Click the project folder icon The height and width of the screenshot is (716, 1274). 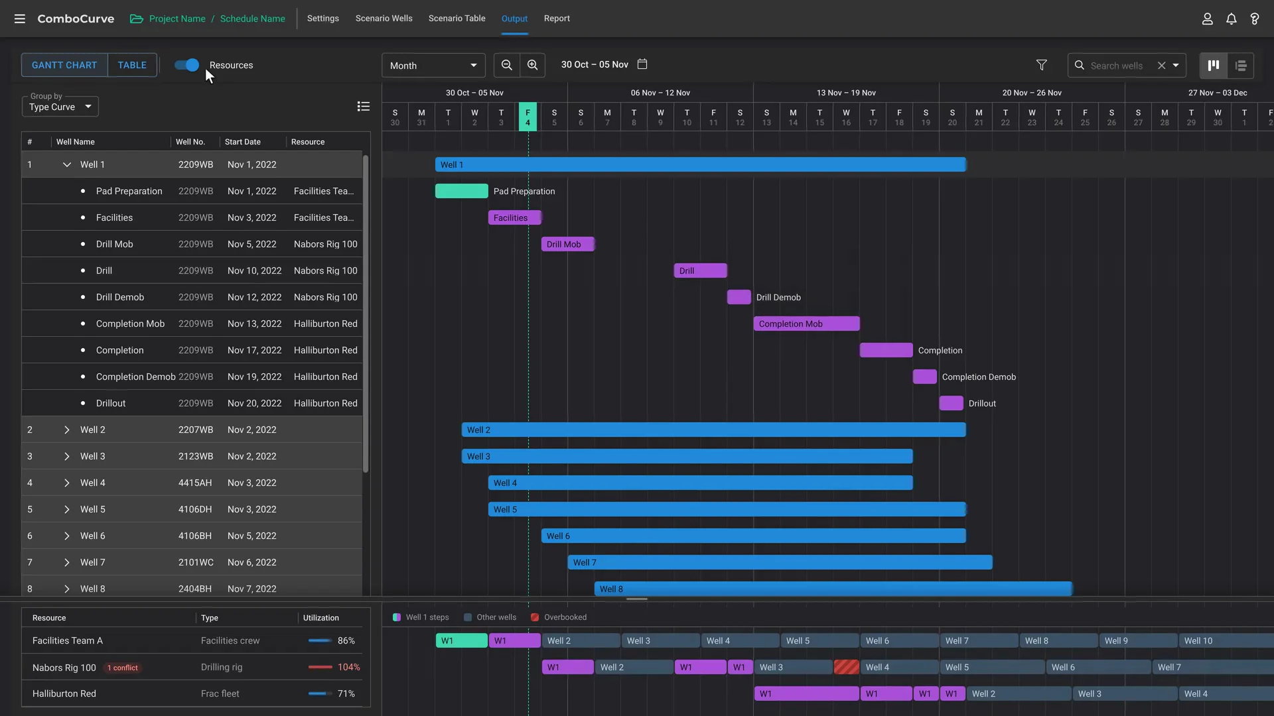coord(137,19)
